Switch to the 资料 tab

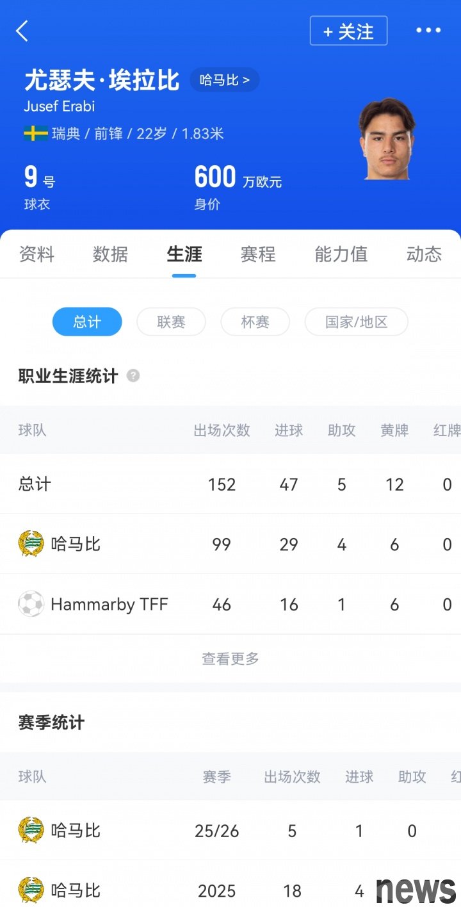[x=36, y=254]
